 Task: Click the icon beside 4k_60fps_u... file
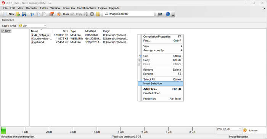click(32, 35)
